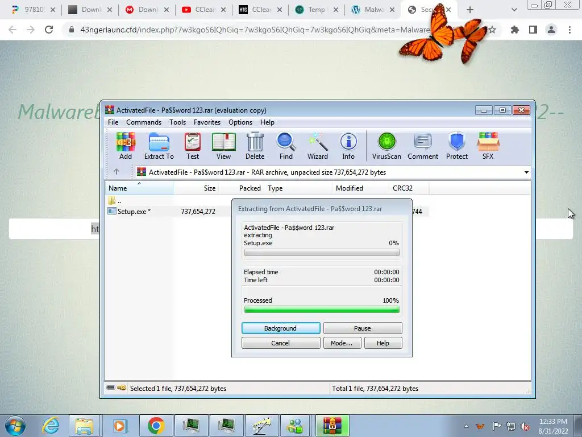Go back in Chrome

(13, 30)
